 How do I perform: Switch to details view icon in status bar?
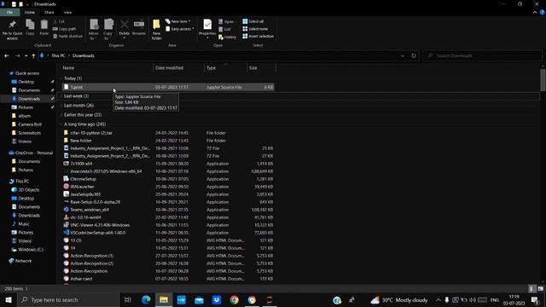click(531, 288)
